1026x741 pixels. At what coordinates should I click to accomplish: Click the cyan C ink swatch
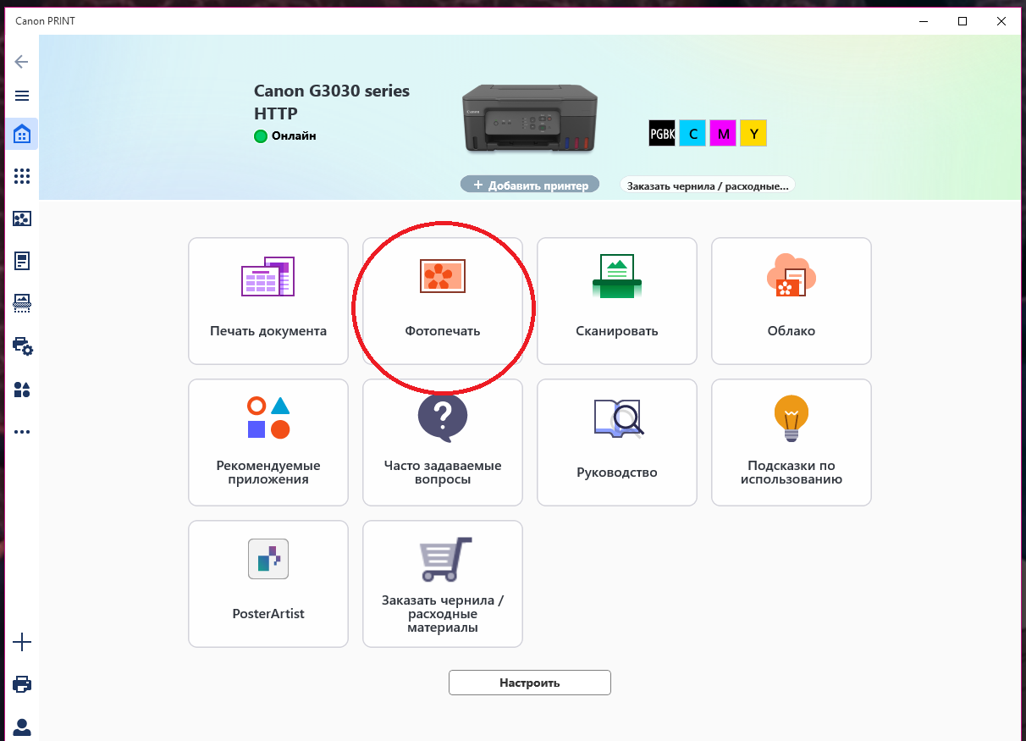tap(692, 133)
